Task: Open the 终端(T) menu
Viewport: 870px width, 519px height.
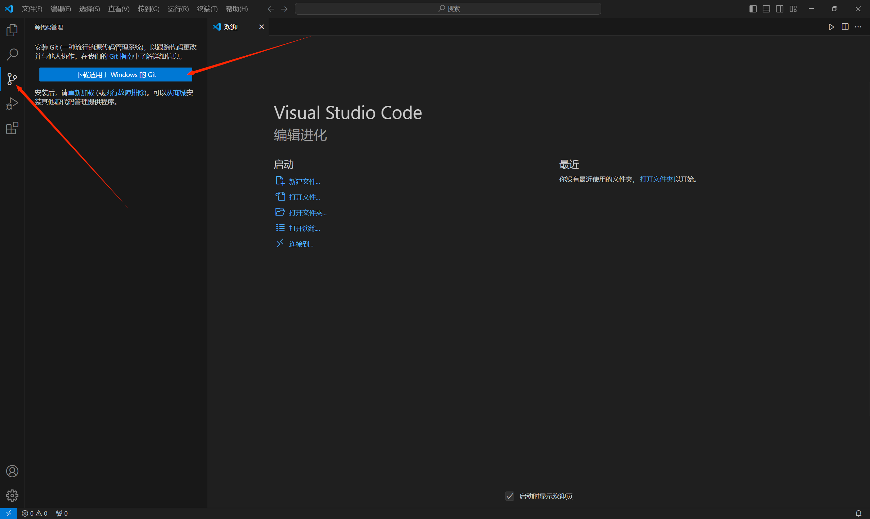Action: (x=207, y=9)
